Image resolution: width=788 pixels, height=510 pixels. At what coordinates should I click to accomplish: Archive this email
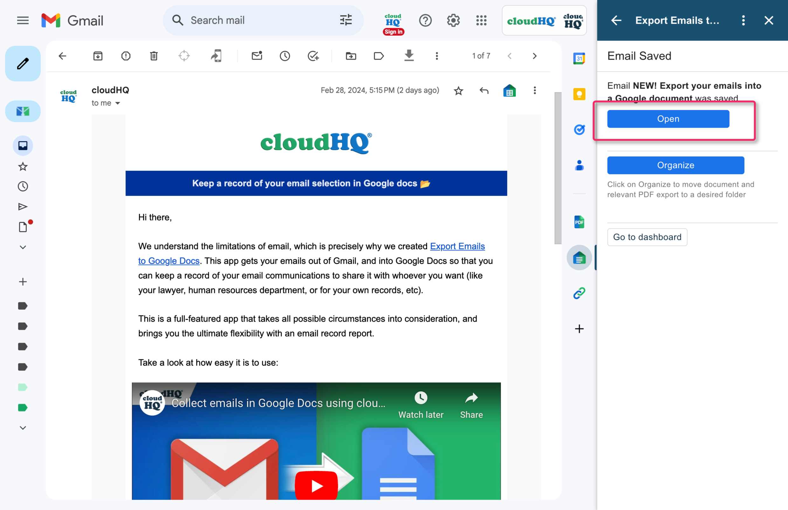[98, 56]
